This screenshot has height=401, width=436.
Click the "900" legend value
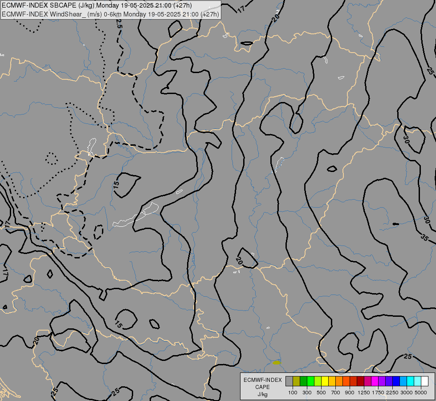[x=350, y=393]
